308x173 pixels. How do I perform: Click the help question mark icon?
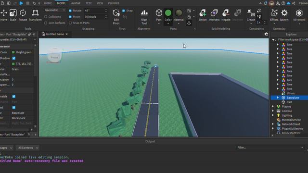click(283, 3)
